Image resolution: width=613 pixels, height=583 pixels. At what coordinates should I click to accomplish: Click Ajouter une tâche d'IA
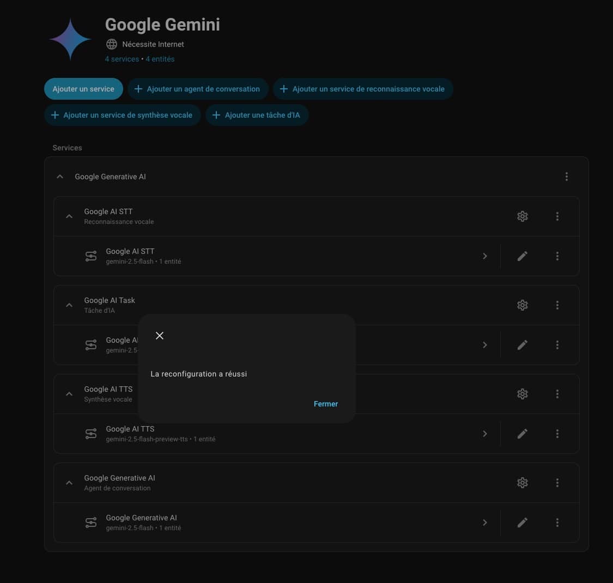coord(257,115)
